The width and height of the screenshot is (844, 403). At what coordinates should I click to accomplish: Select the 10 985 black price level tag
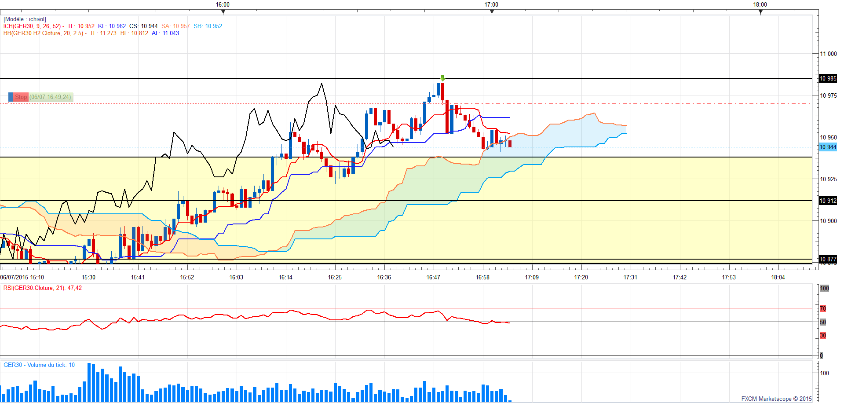coord(828,78)
